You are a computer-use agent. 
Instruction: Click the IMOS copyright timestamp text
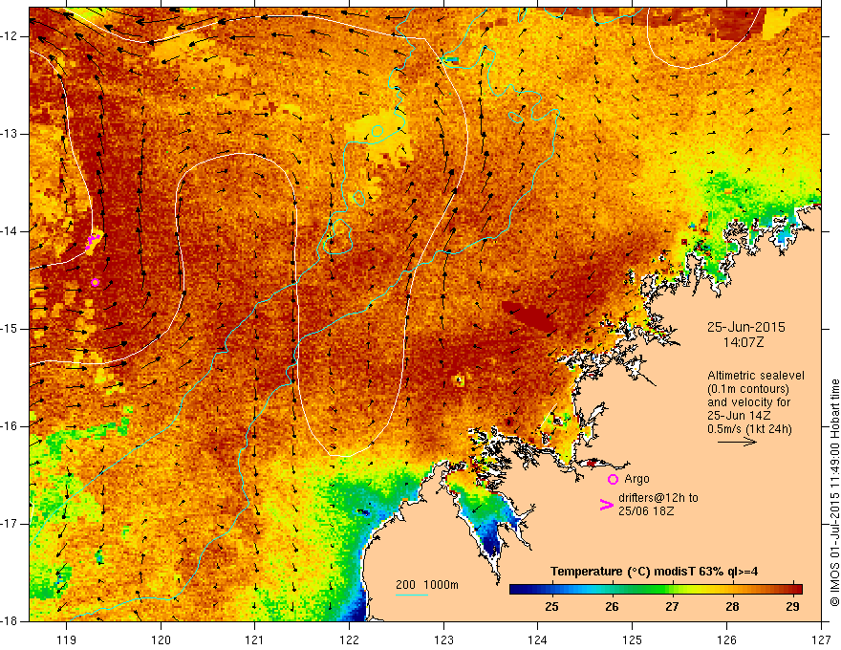tap(834, 492)
